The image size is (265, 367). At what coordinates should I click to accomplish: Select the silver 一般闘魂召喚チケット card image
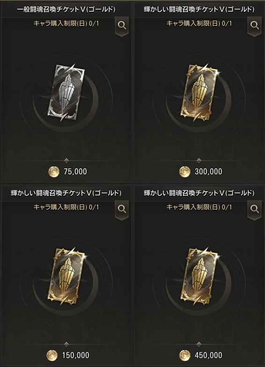66,92
